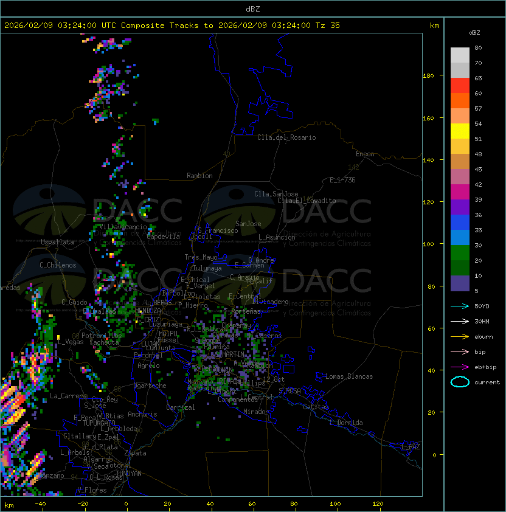Click the 'L_Dormida' map label
This screenshot has height=512, width=506.
[346, 423]
